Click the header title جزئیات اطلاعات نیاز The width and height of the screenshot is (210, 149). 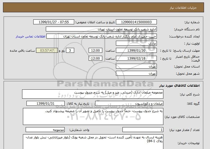[183, 8]
